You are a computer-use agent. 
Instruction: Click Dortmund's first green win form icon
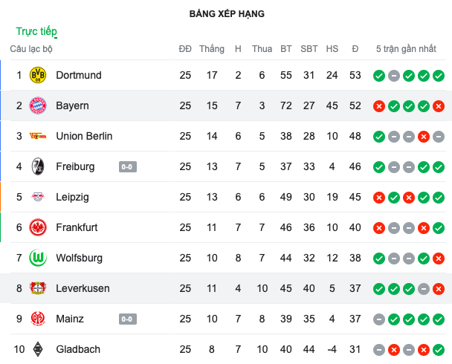pyautogui.click(x=379, y=76)
